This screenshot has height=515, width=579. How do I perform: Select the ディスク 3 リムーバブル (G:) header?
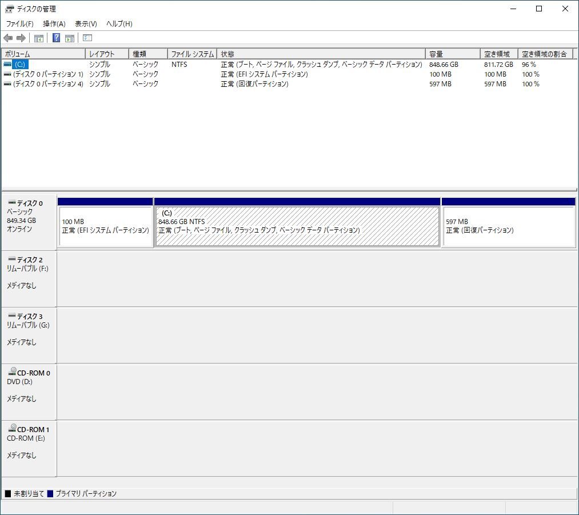point(29,335)
